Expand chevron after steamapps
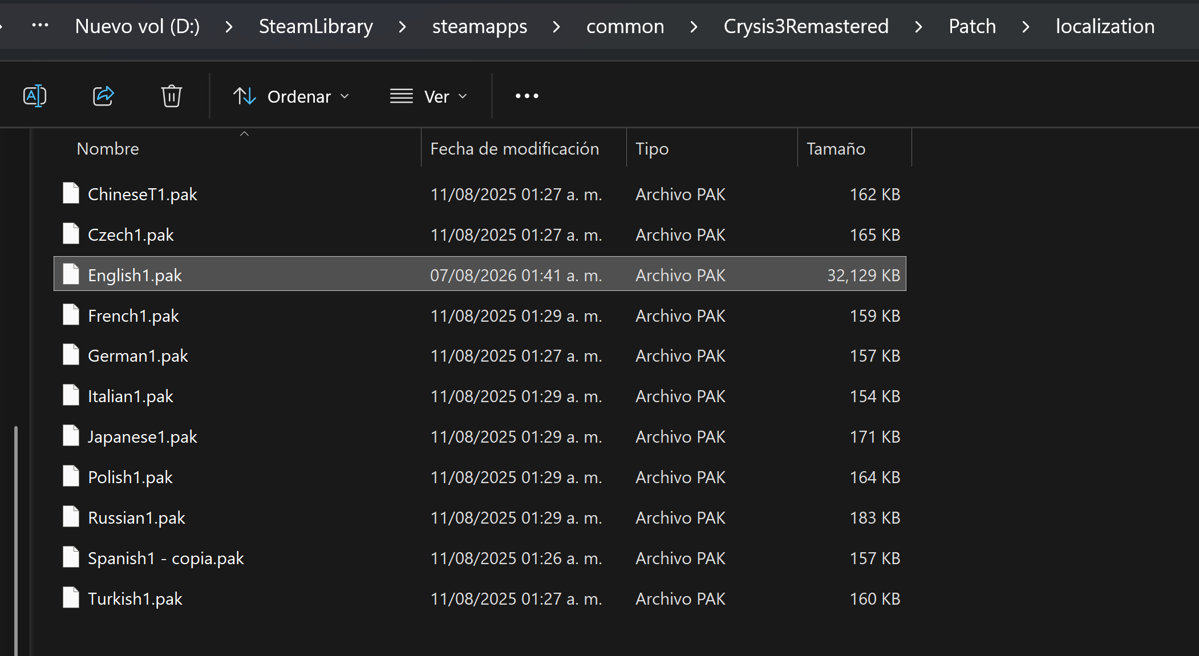 tap(557, 27)
